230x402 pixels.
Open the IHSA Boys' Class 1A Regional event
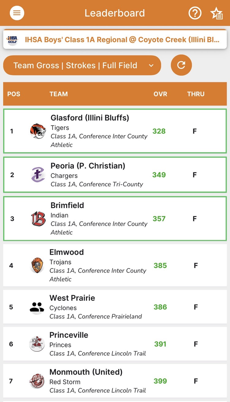115,40
